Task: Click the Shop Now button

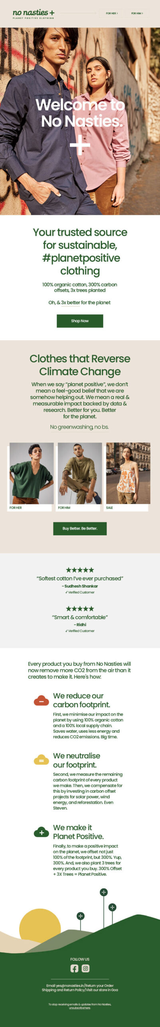Action: point(80,321)
